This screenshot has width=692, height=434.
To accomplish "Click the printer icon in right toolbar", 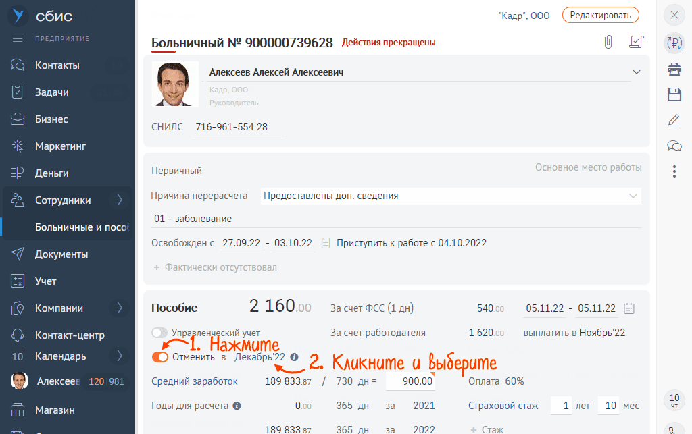I will pos(674,69).
